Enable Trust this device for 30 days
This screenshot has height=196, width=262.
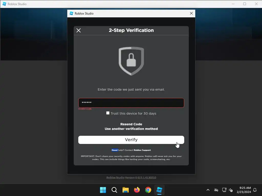click(x=108, y=113)
